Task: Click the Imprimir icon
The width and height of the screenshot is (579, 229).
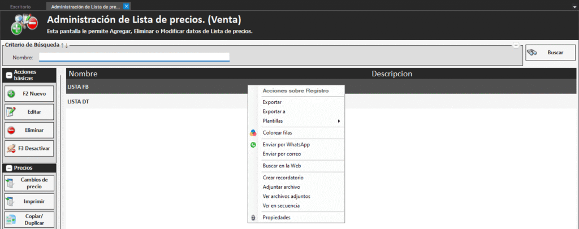Action: 11,201
